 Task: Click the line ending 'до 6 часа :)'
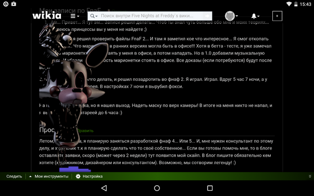[80, 113]
